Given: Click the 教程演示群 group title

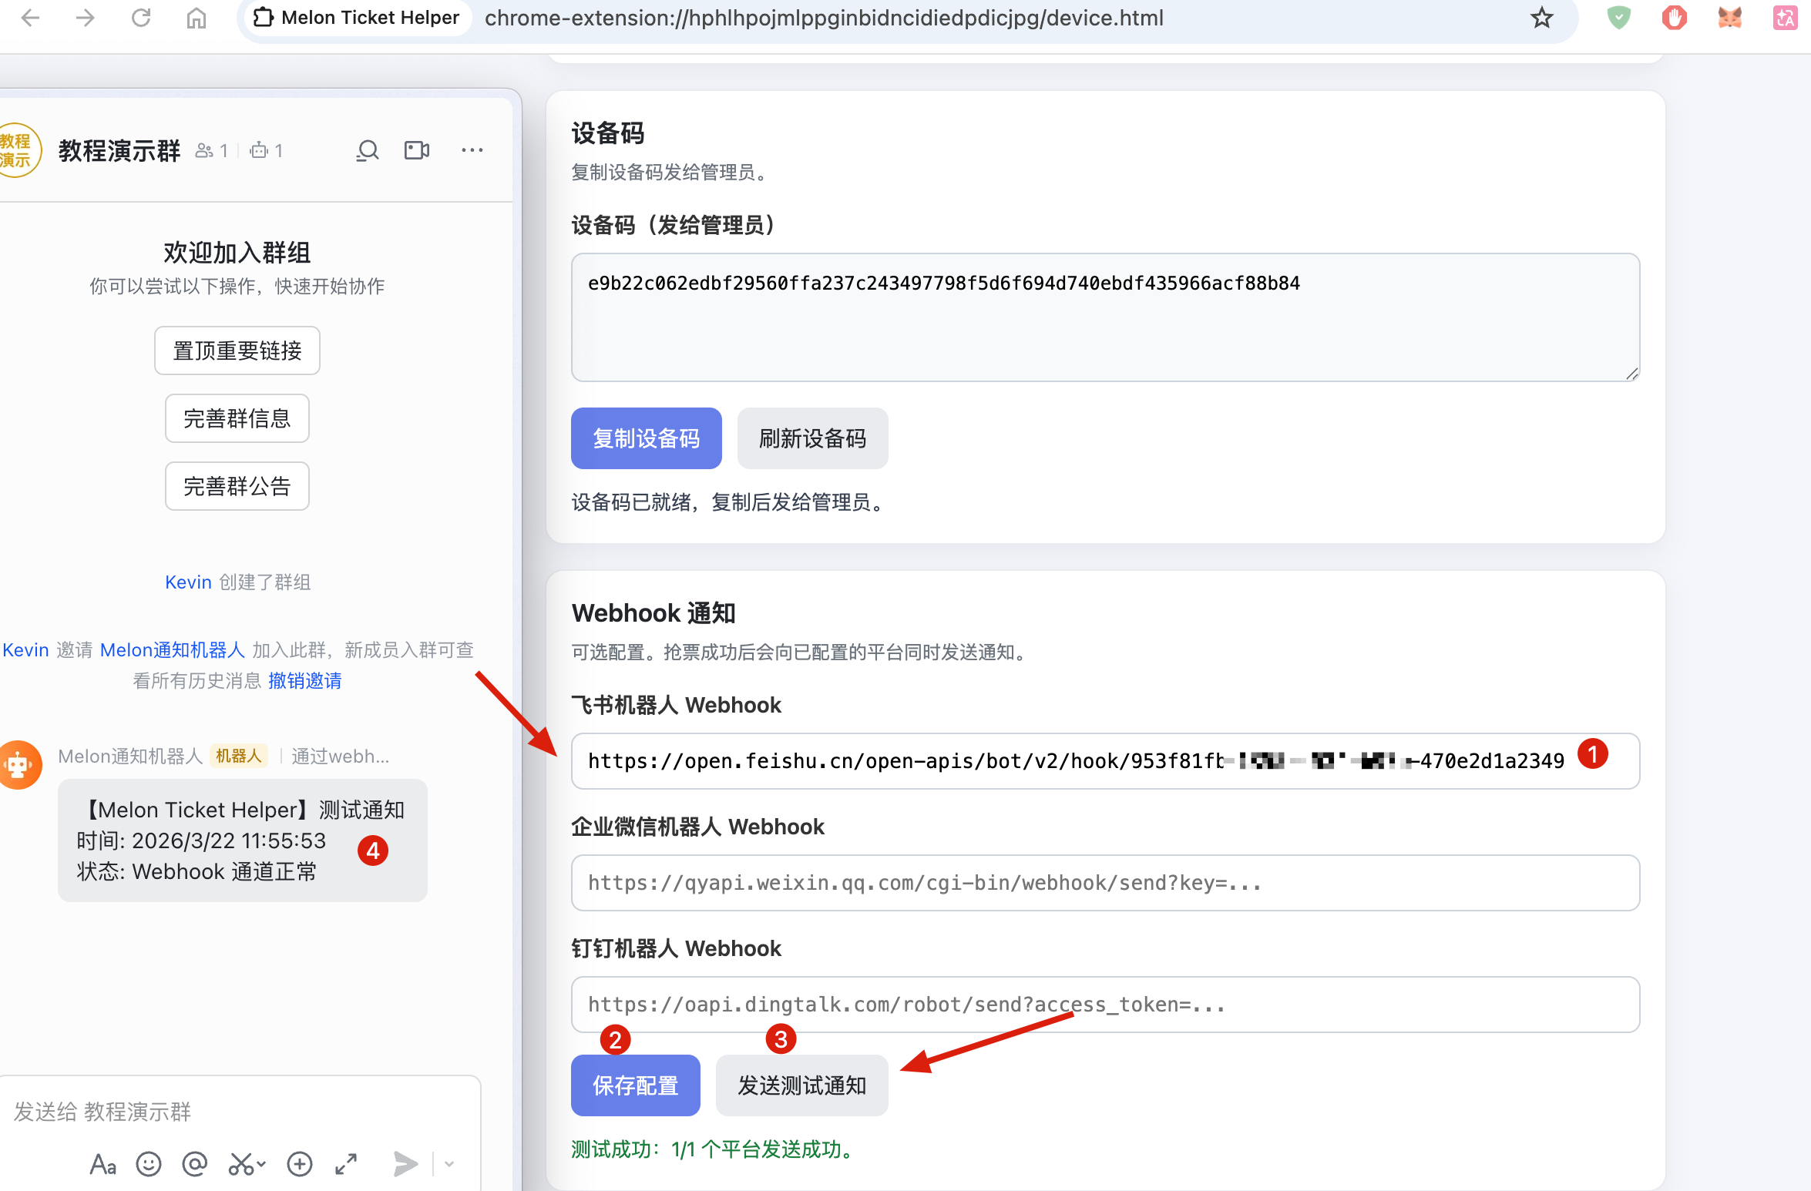Looking at the screenshot, I should click(119, 151).
